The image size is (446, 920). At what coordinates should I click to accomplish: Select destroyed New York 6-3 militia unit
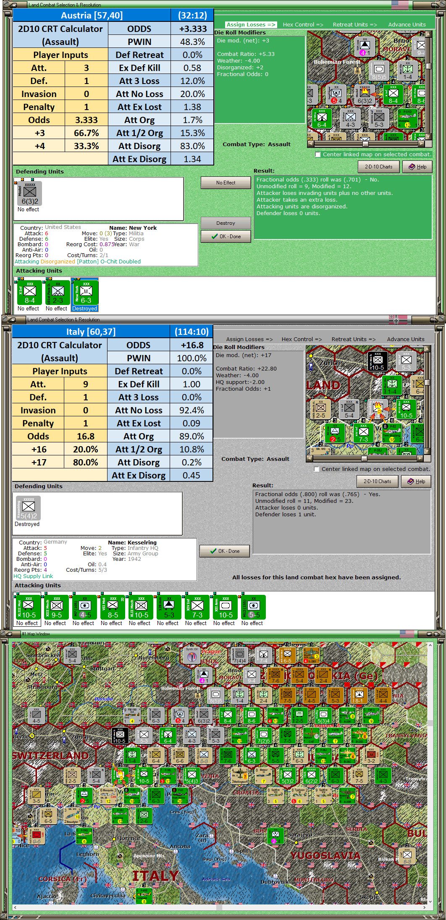[86, 292]
